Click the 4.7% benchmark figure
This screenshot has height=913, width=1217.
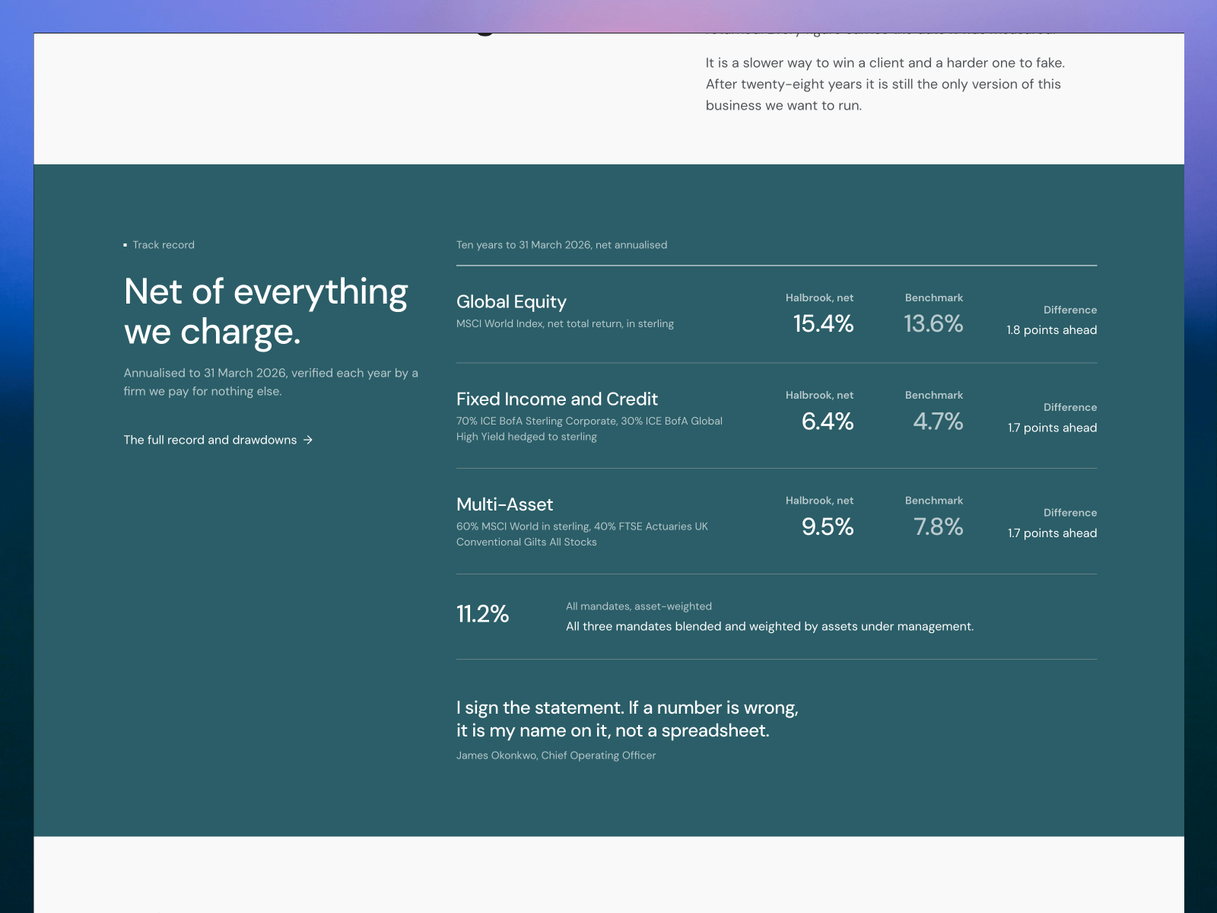pyautogui.click(x=938, y=422)
